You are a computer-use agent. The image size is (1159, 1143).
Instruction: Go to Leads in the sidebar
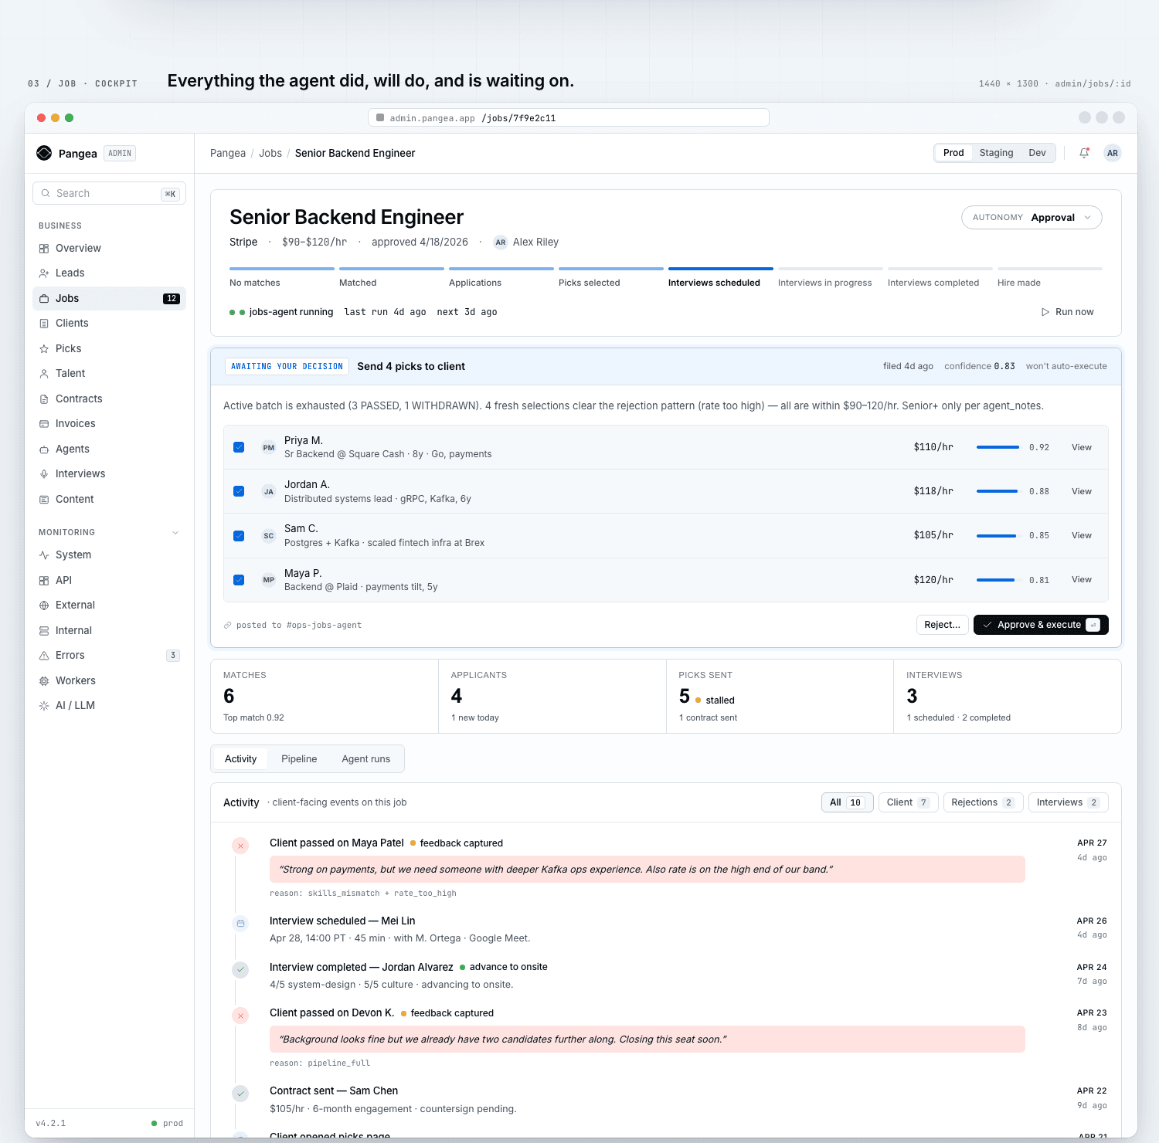[109, 273]
